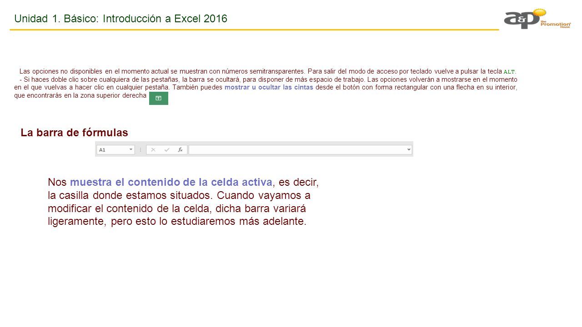Click the cancel X icon in formula bar
Viewport: 582px width, 327px height.
tap(153, 149)
